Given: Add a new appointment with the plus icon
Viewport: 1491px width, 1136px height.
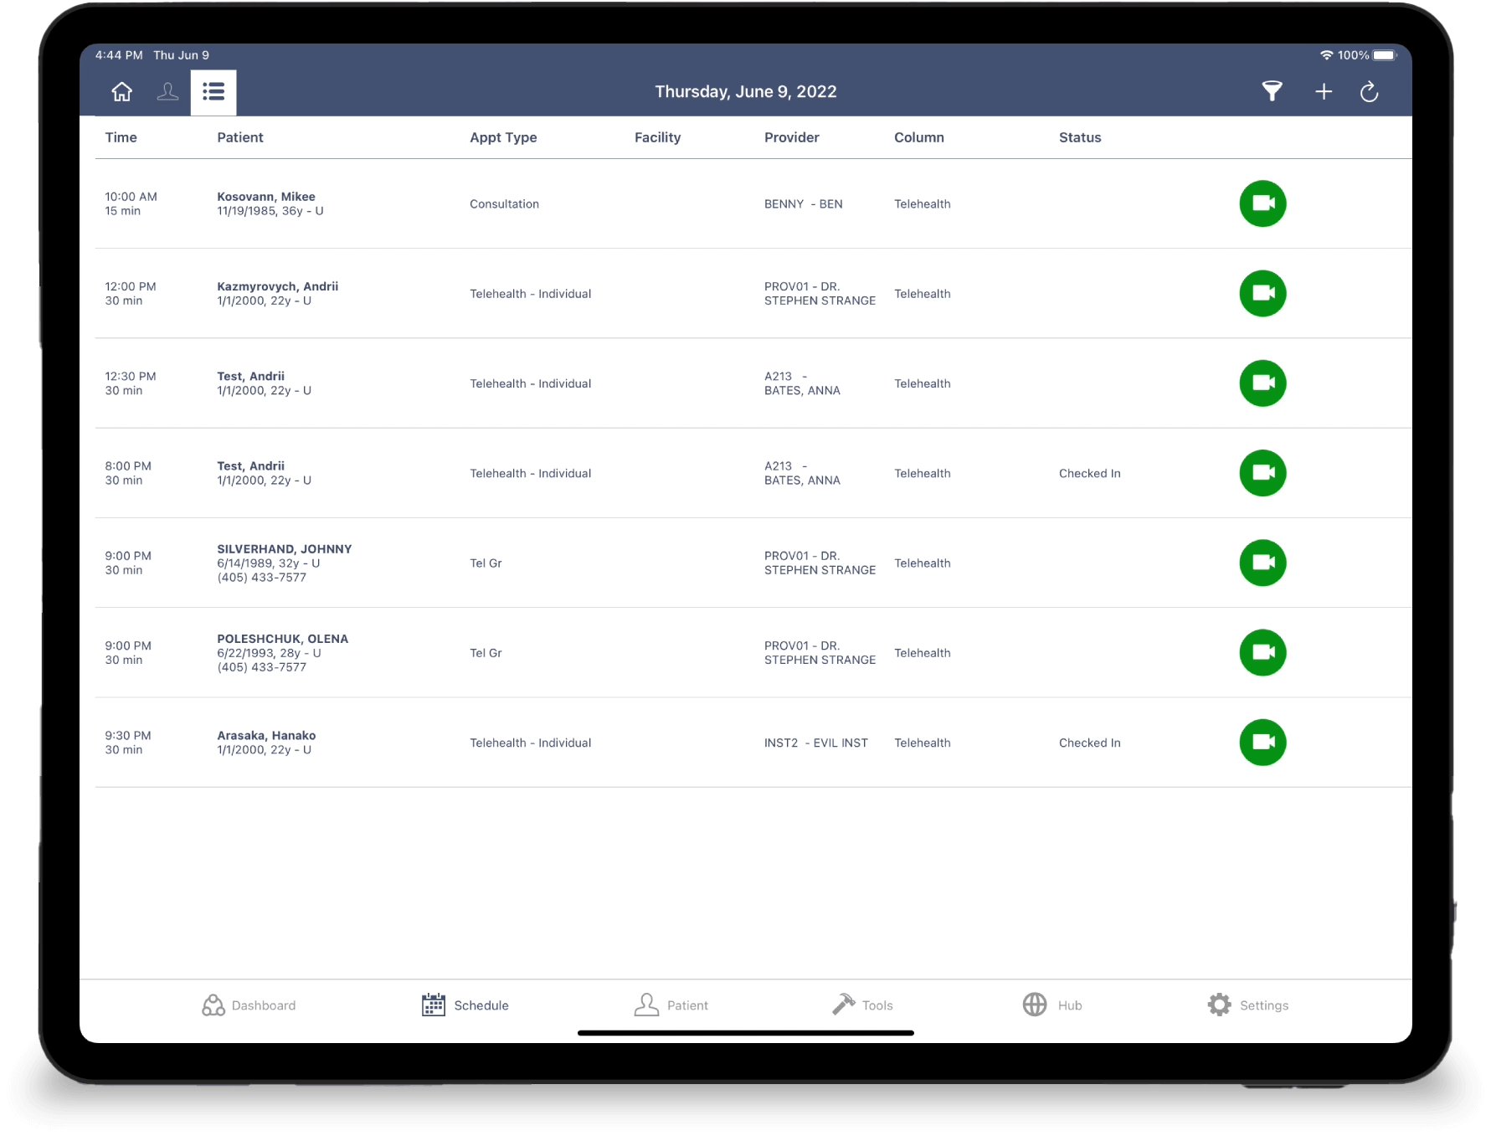Looking at the screenshot, I should (x=1324, y=92).
